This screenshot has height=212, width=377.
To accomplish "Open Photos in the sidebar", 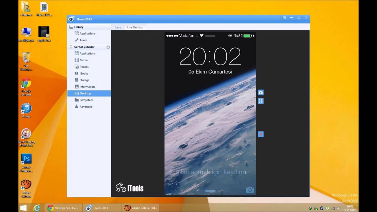I will tap(89, 67).
